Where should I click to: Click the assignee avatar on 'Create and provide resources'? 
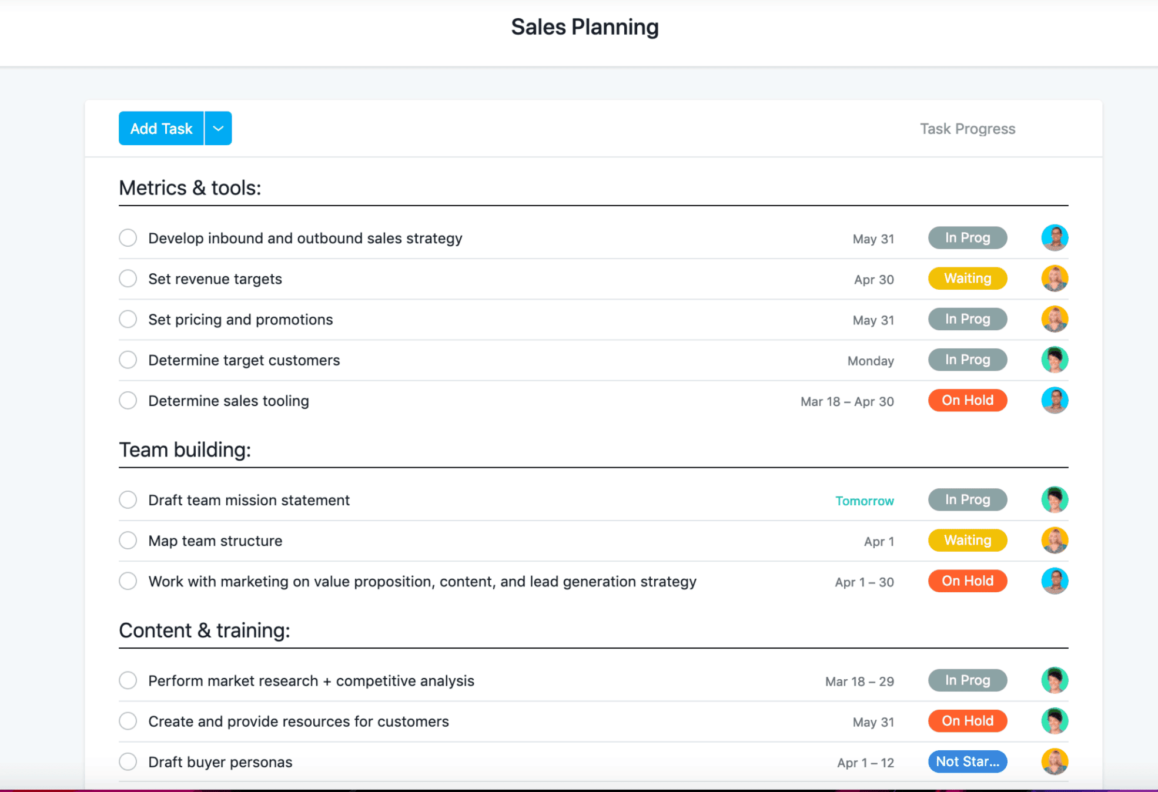coord(1055,721)
